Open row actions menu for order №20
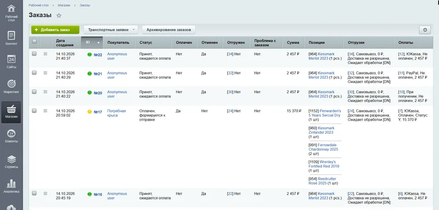The image size is (439, 210). click(x=46, y=92)
